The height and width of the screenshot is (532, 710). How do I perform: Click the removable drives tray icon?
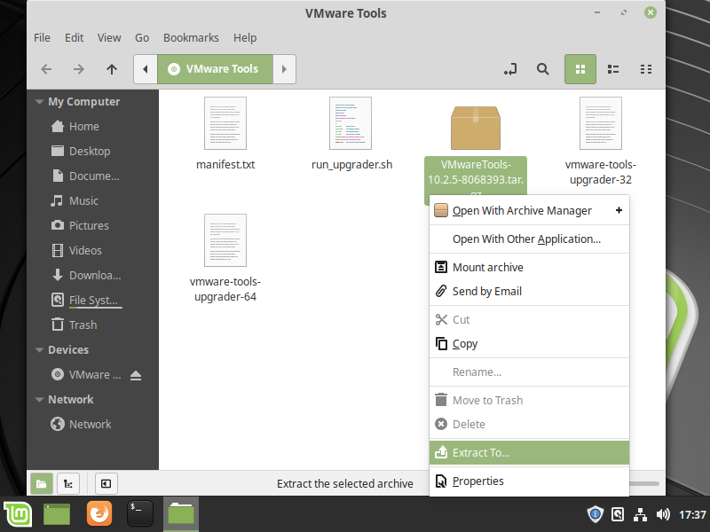click(x=618, y=514)
